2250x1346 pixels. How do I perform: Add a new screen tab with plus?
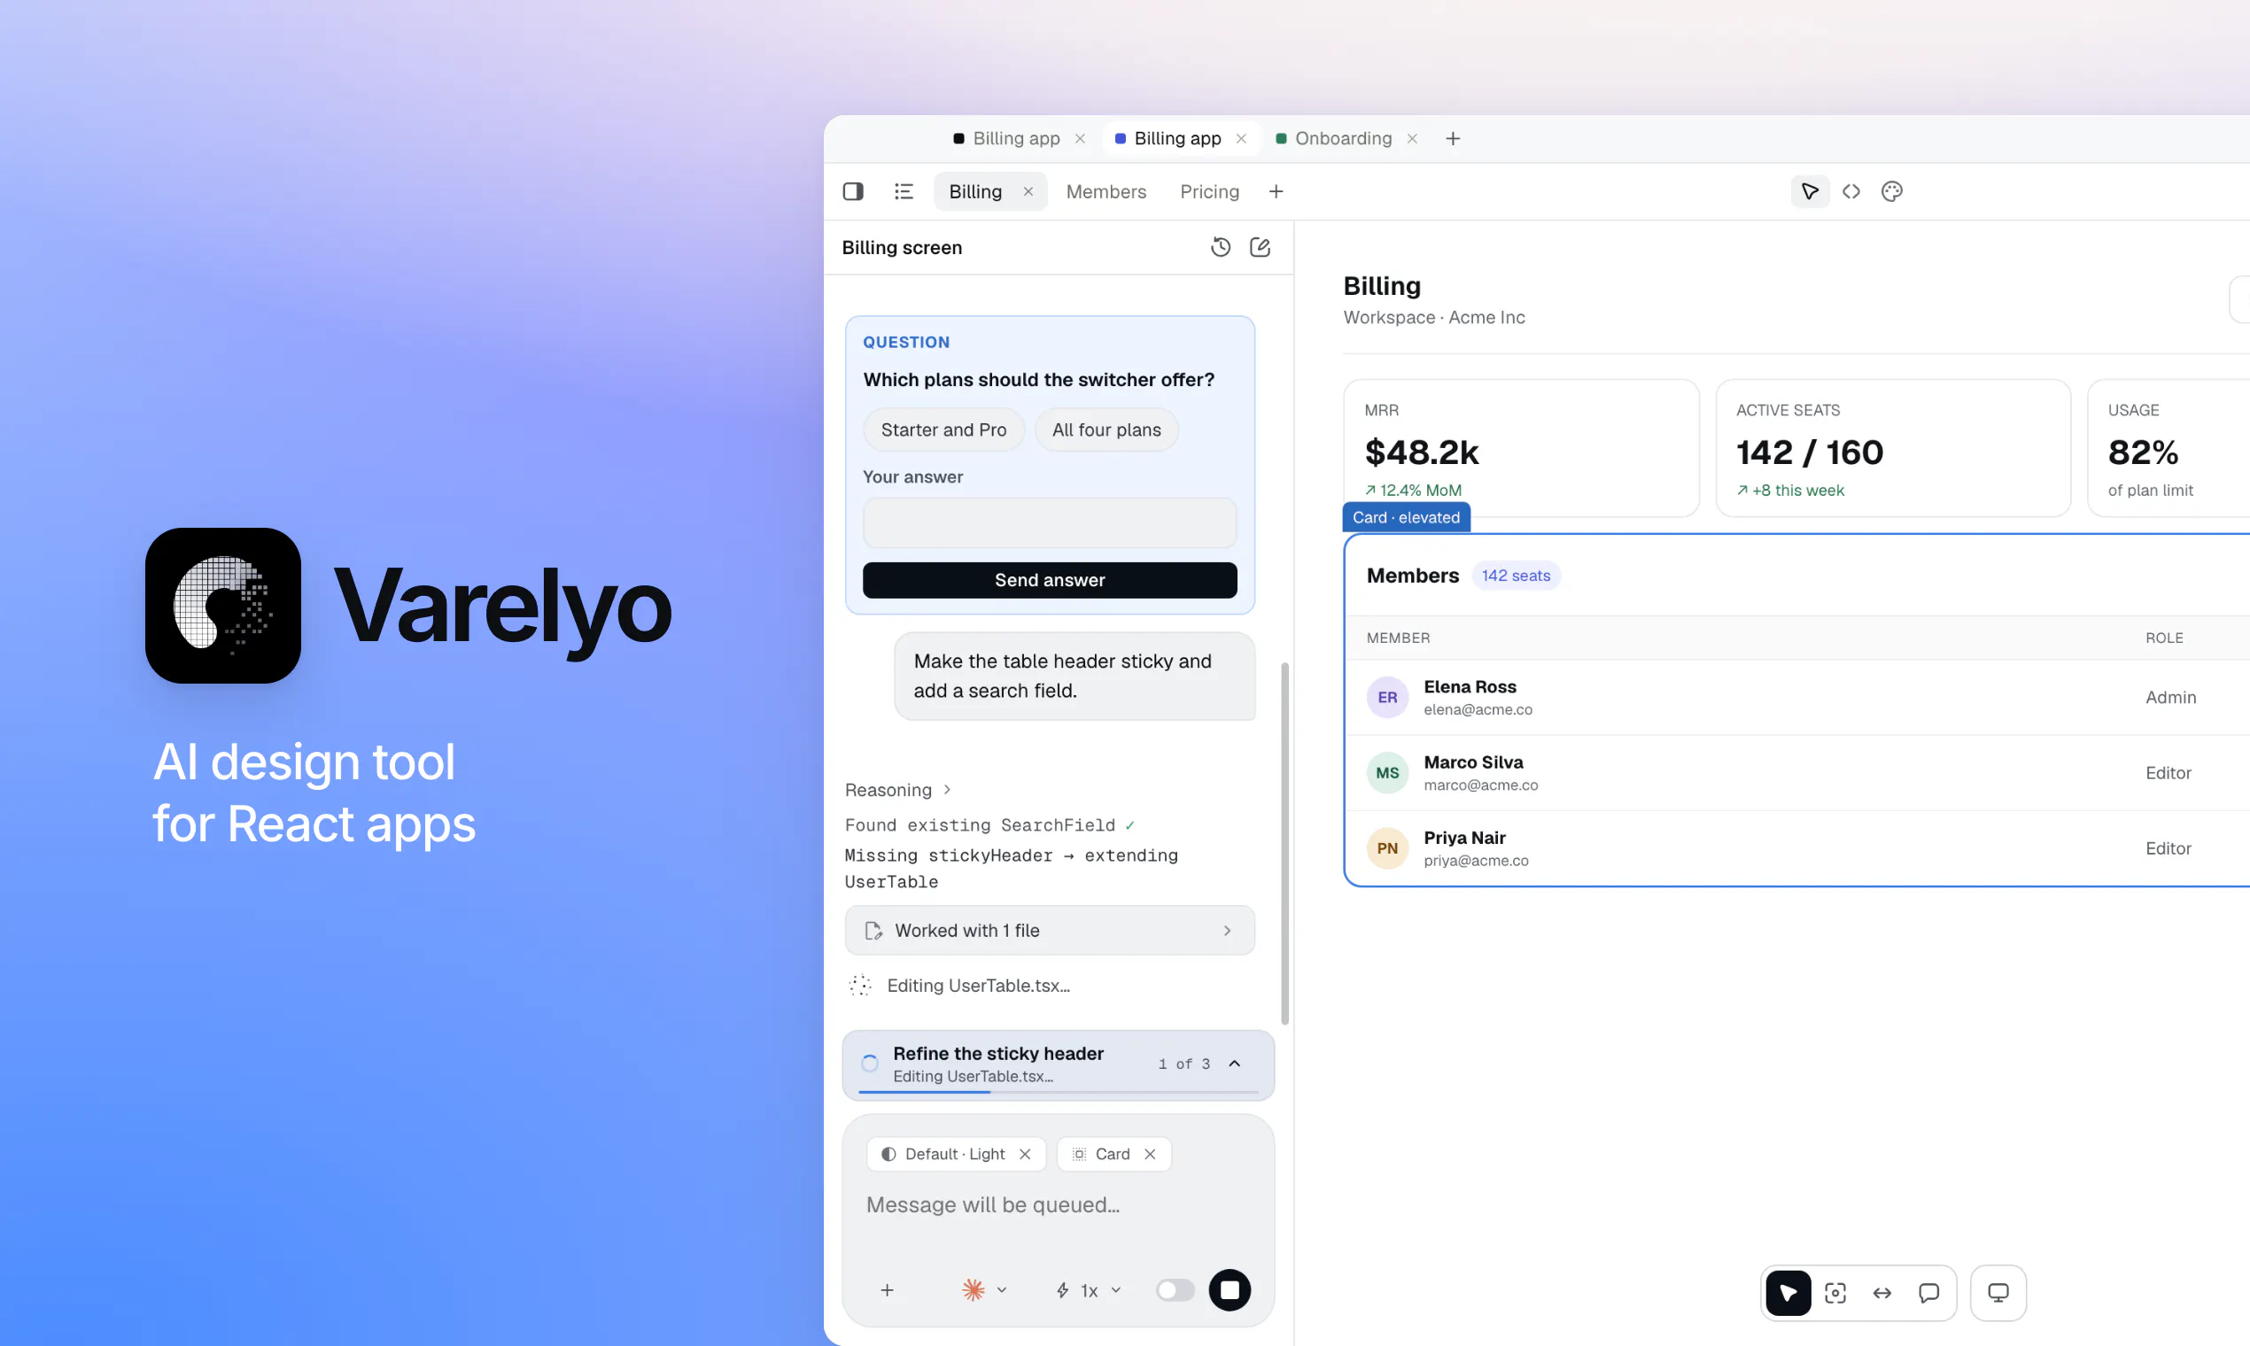tap(1276, 191)
